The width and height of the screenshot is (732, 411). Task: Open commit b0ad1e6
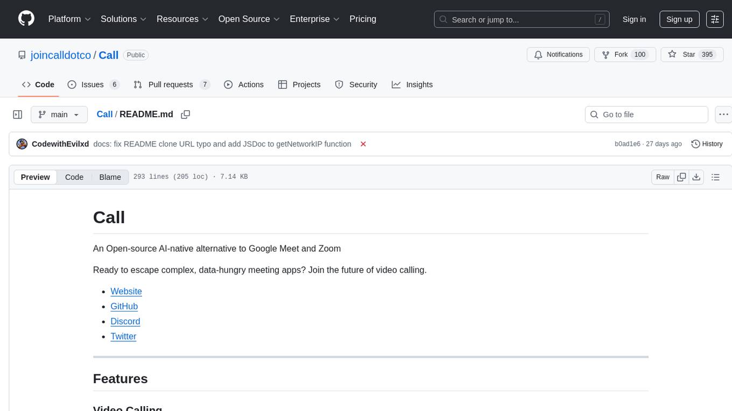tap(628, 144)
